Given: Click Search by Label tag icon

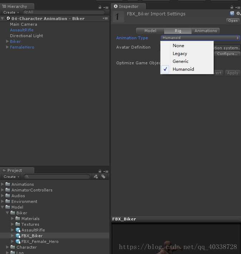Looking at the screenshot, I should tap(103, 176).
